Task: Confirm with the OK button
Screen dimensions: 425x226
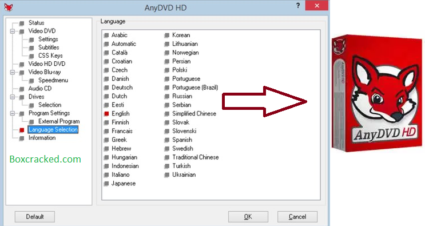Action: pos(248,217)
